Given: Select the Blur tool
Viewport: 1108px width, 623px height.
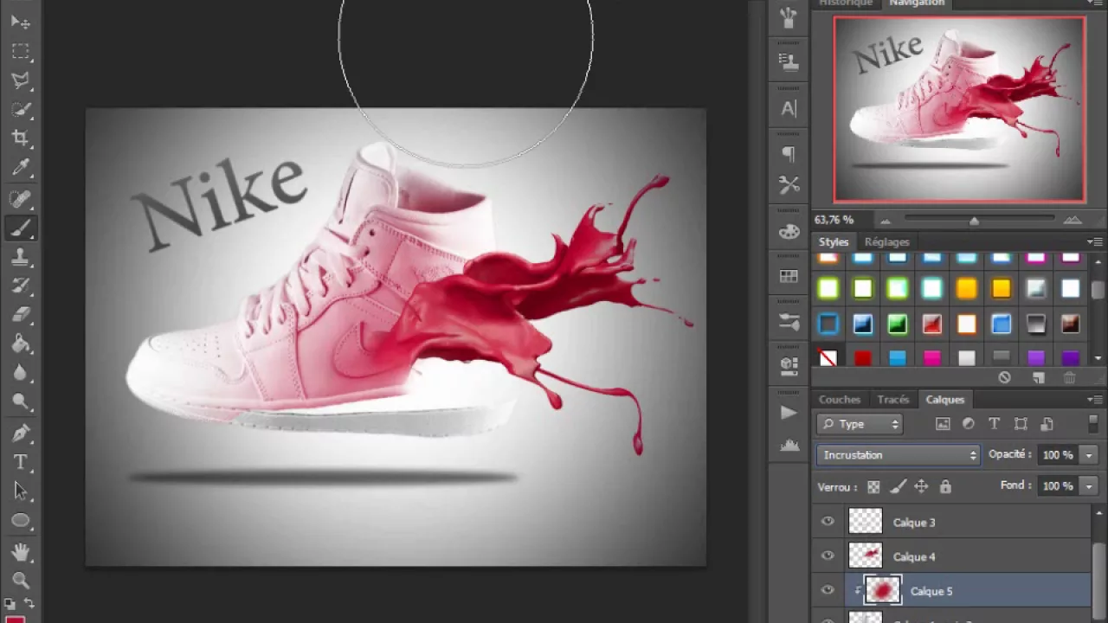Looking at the screenshot, I should [x=21, y=373].
